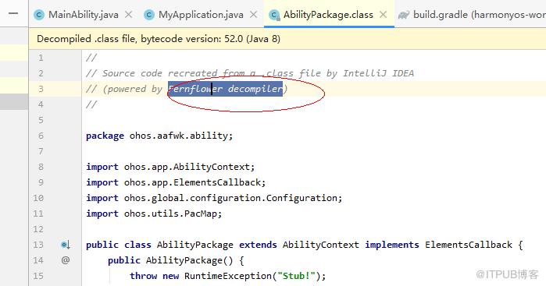This screenshot has width=546, height=286.
Task: Click the import ohos.app.ElementsCallback line
Action: (176, 182)
